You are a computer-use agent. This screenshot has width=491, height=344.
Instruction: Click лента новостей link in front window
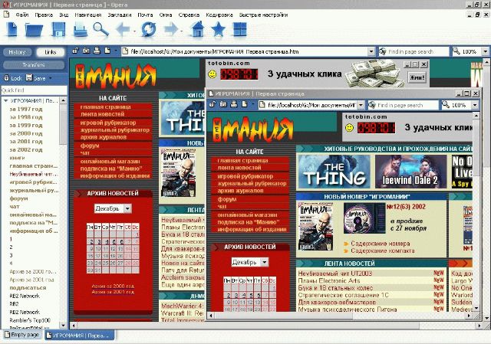pos(239,168)
